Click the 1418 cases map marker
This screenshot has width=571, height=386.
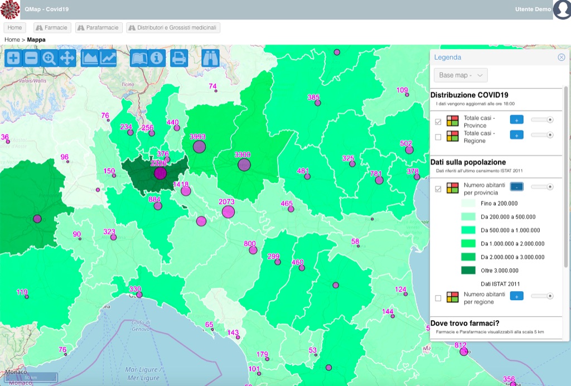[186, 191]
